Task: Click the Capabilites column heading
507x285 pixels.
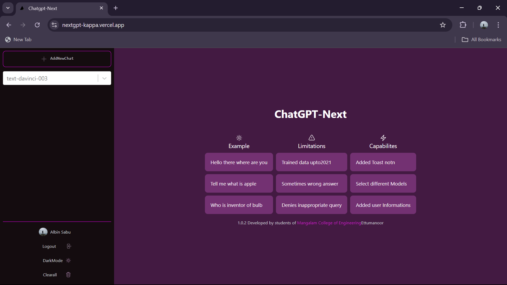Action: [x=383, y=146]
